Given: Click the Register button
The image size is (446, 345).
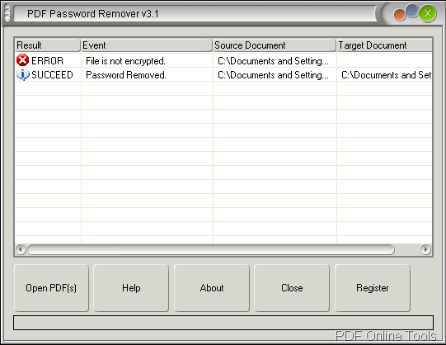Looking at the screenshot, I should [373, 288].
